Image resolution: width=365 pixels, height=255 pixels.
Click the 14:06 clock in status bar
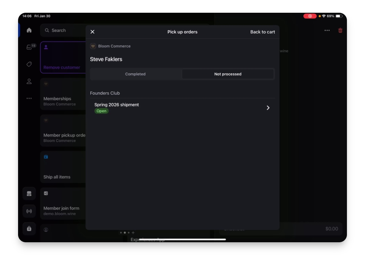(27, 16)
